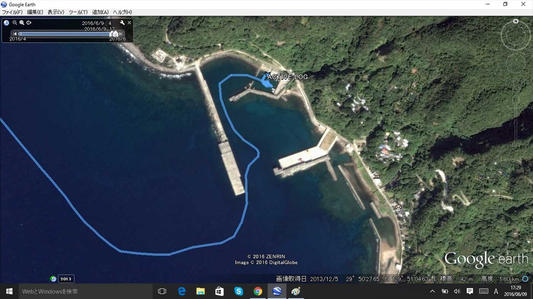Click the look-around joystick ring

coord(516,36)
